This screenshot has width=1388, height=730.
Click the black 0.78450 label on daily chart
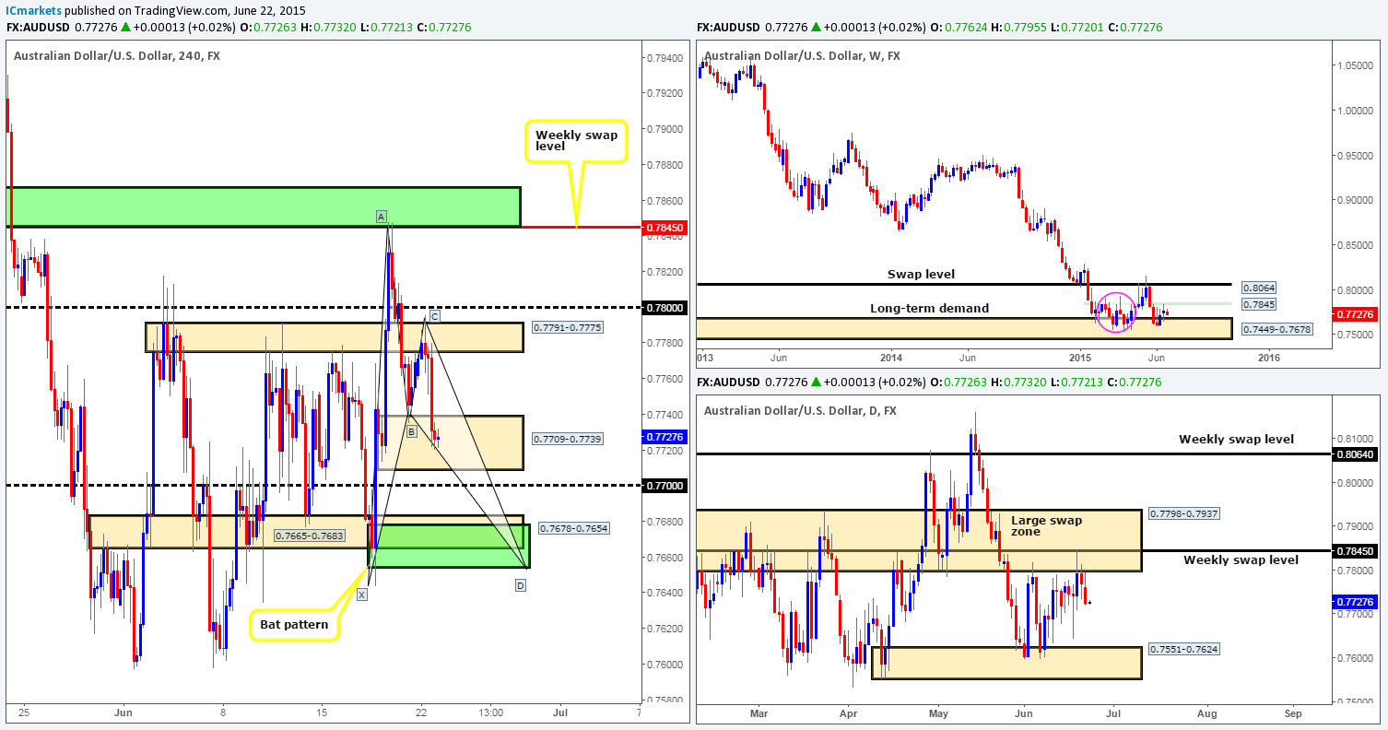click(x=1357, y=551)
